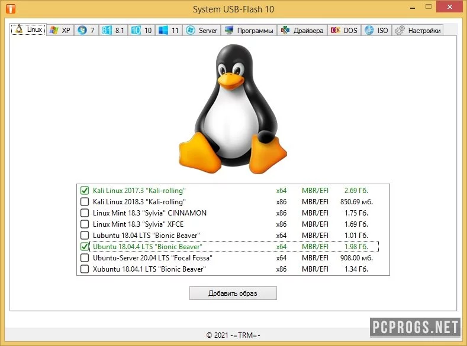Click the '908.00 мб.' size value
Viewport: 467px width, 346px height.
click(356, 257)
